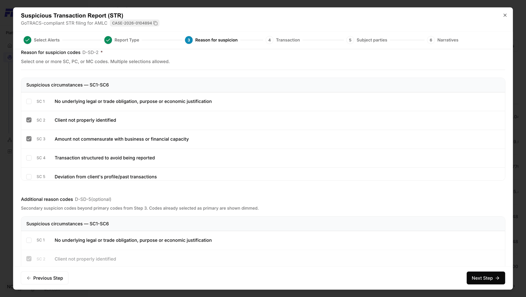This screenshot has height=297, width=526.
Task: Click 'Transaction structured to avoid being reported' text
Action: (105, 158)
